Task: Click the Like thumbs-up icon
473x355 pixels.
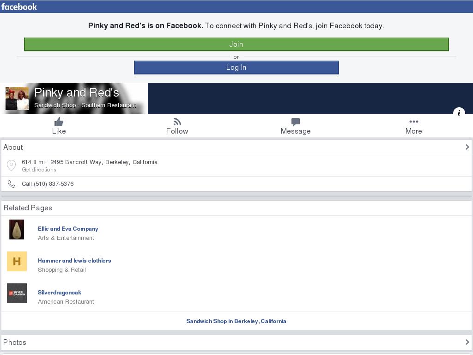Action: (x=59, y=122)
